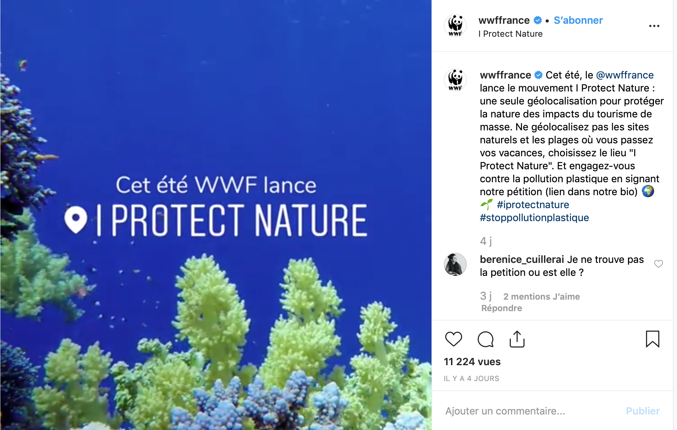Click Répondre under berenice_cuillerai's comment

point(501,308)
